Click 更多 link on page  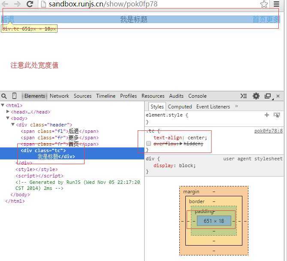point(273,19)
